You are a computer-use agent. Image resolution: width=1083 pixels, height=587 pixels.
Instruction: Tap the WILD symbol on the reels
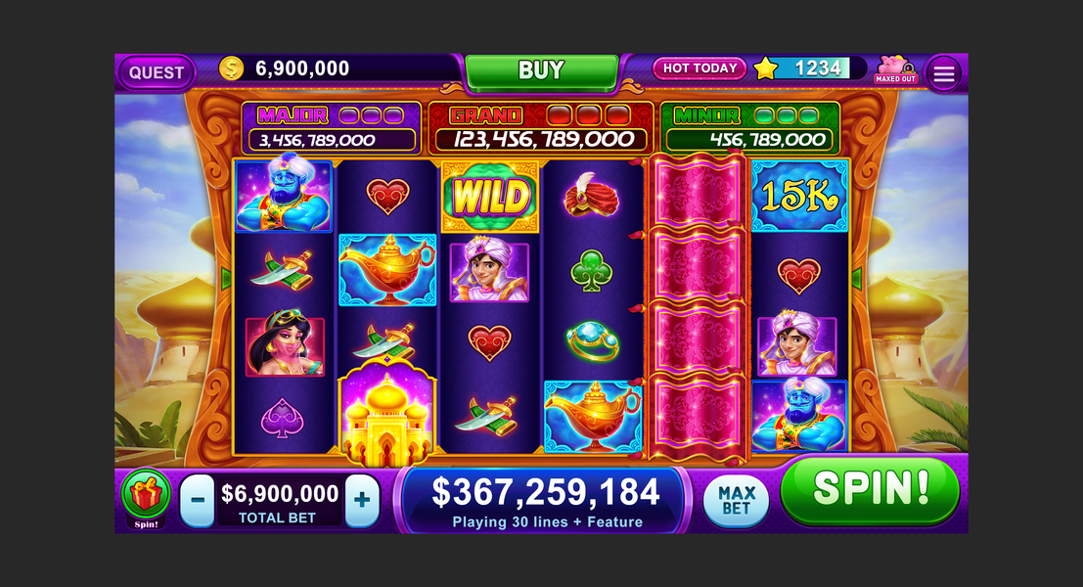(490, 197)
